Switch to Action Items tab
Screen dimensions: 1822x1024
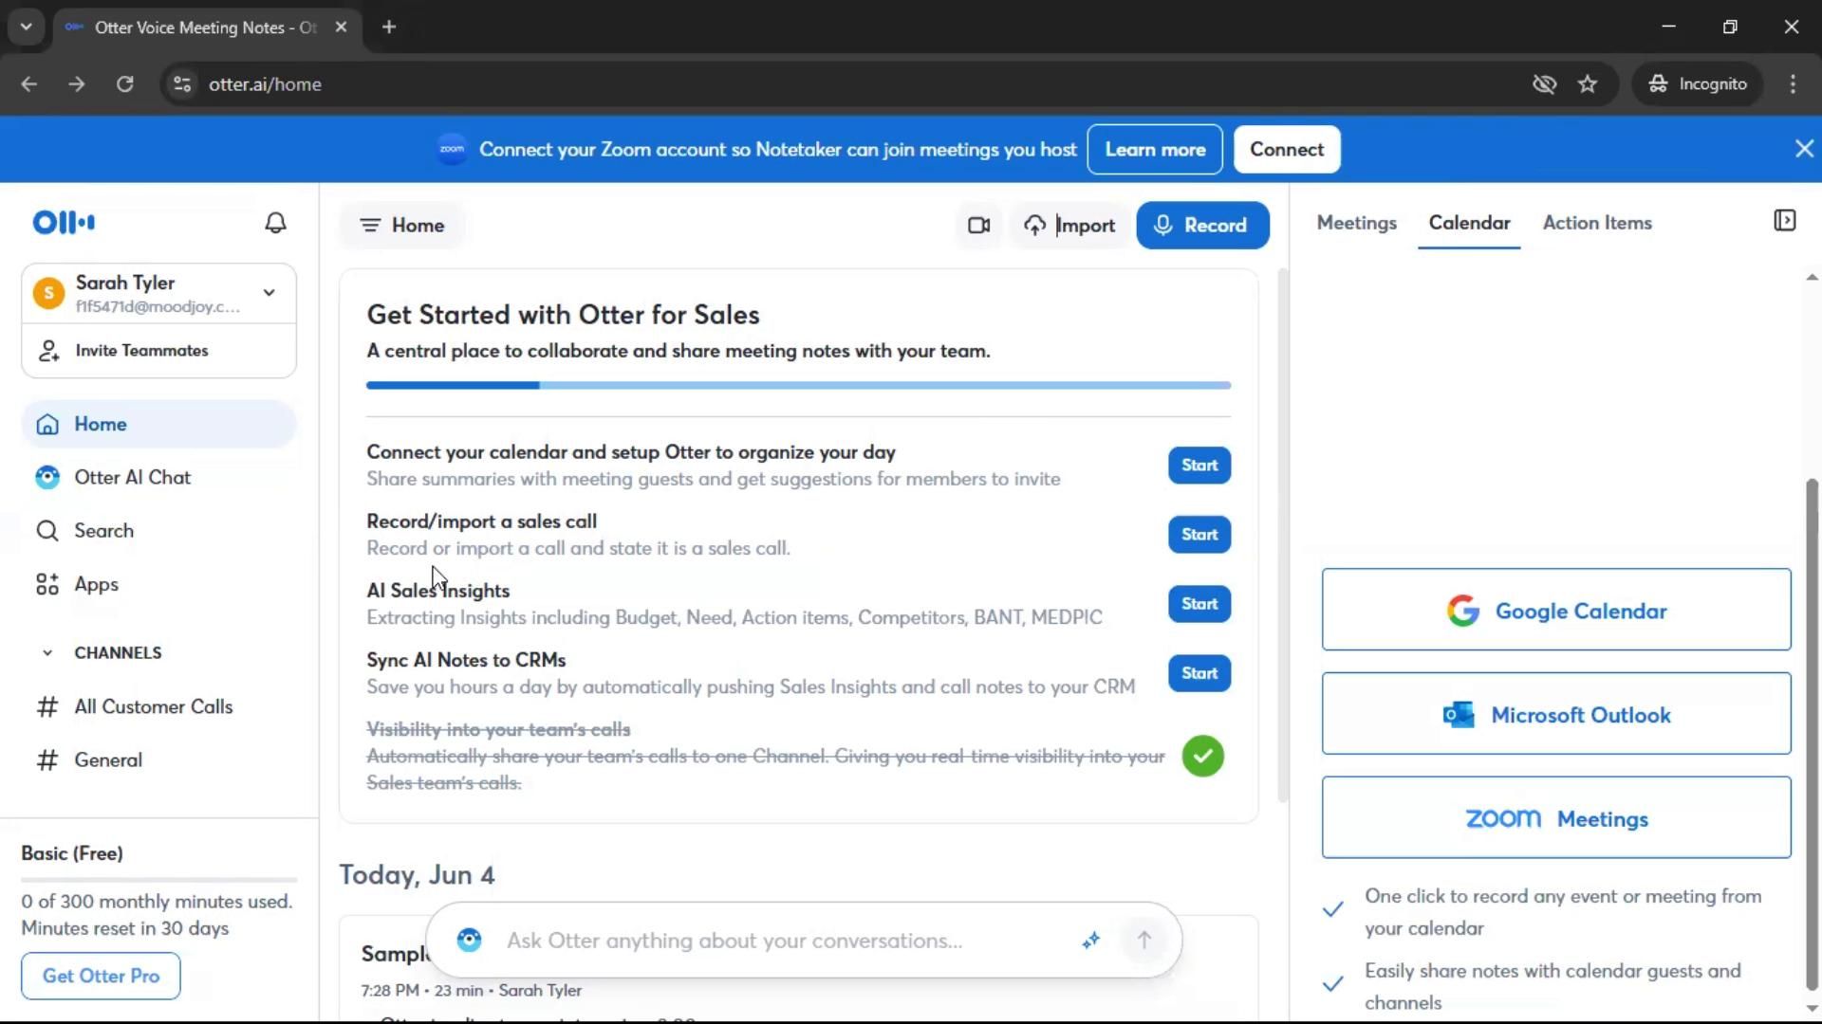1597,223
